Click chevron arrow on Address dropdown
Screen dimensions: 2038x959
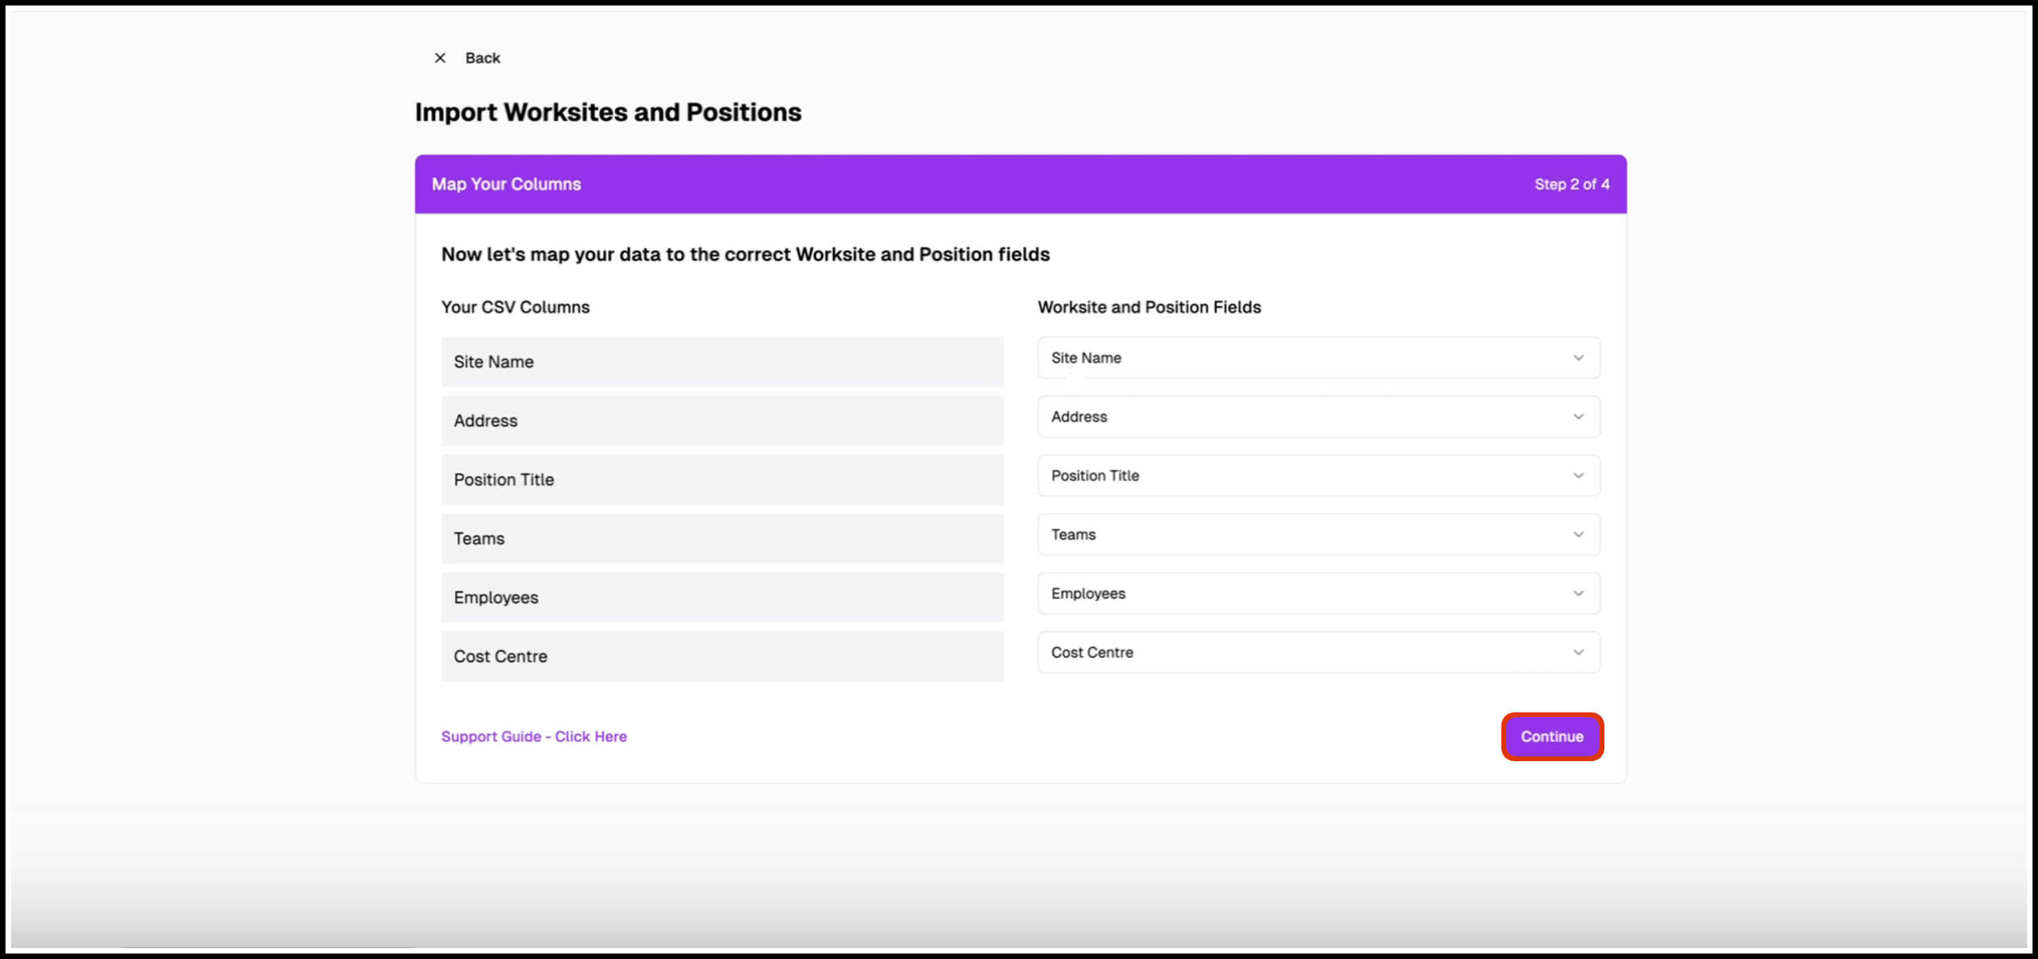point(1578,417)
